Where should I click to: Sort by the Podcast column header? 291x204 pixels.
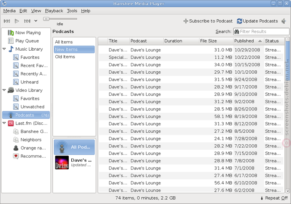pos(147,41)
